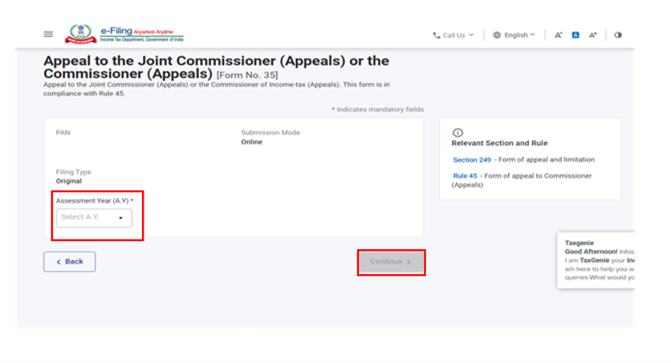Click the Form No. 35 page heading
This screenshot has height=363, width=671.
coord(216,68)
